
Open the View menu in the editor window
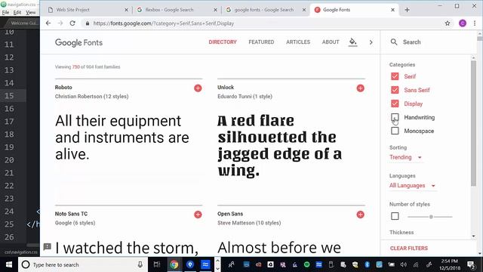[x=31, y=13]
